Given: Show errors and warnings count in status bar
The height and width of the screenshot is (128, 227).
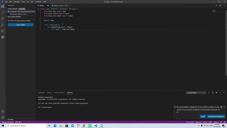Looking at the screenshot, I should click(18, 122).
